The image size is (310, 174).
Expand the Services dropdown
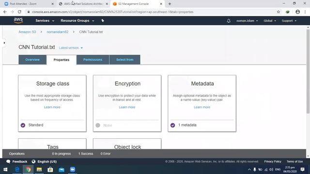(45, 20)
